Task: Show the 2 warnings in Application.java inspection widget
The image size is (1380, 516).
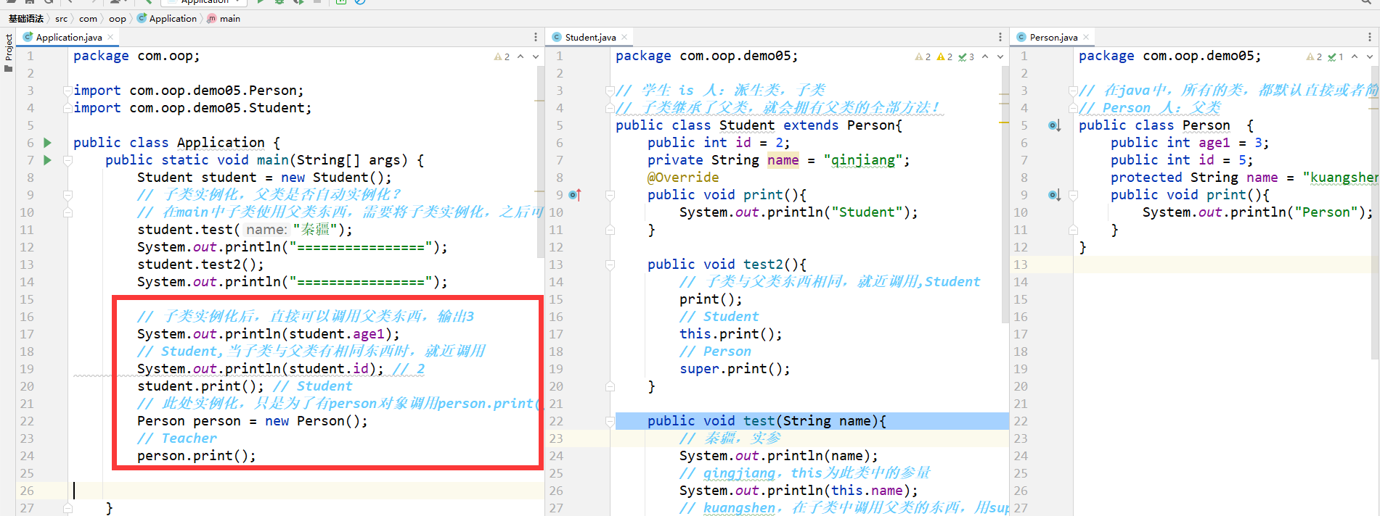Action: [502, 57]
